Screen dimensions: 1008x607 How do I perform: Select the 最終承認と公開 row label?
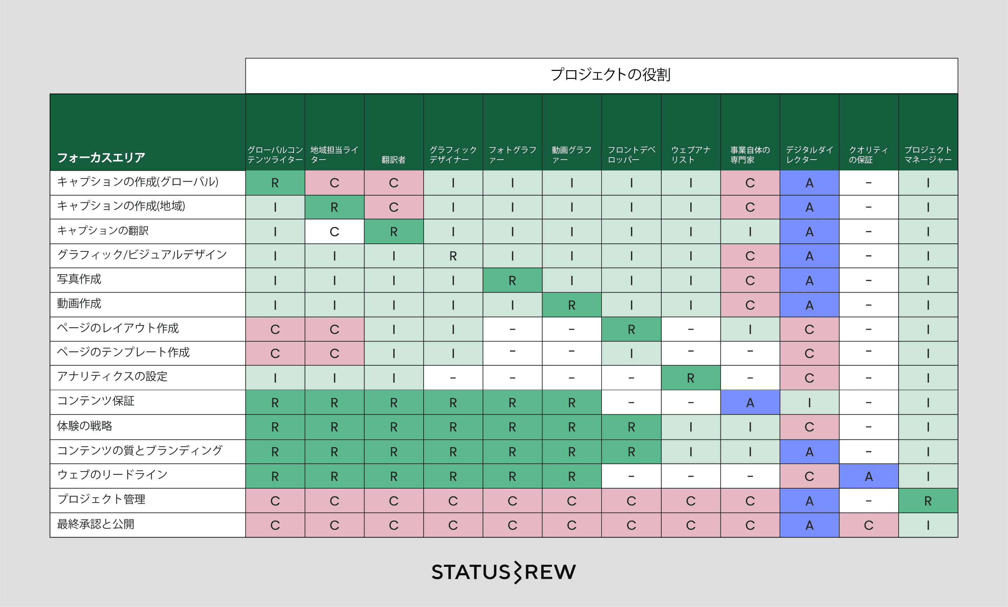pyautogui.click(x=95, y=524)
